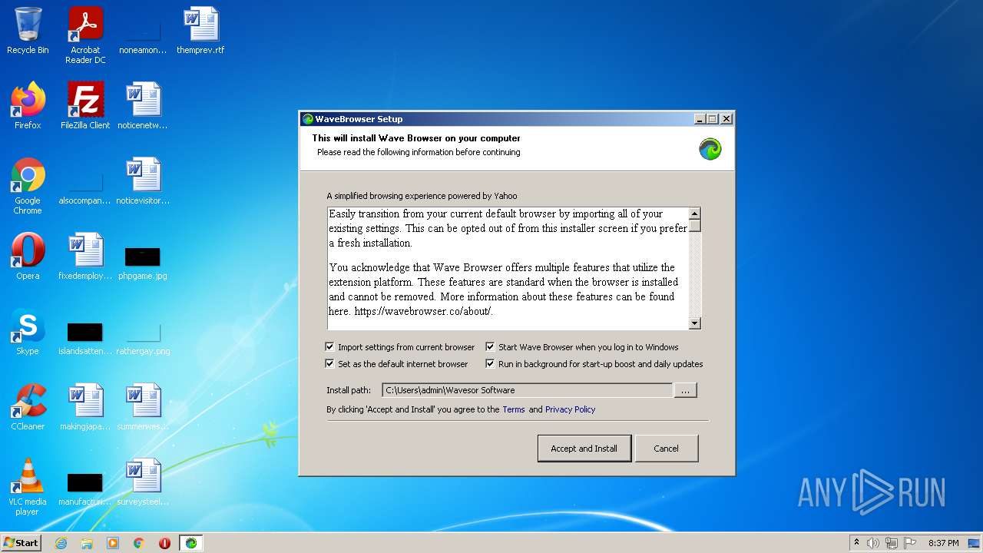This screenshot has height=553, width=983.
Task: Uncheck Set as the default internet browser
Action: click(x=330, y=364)
